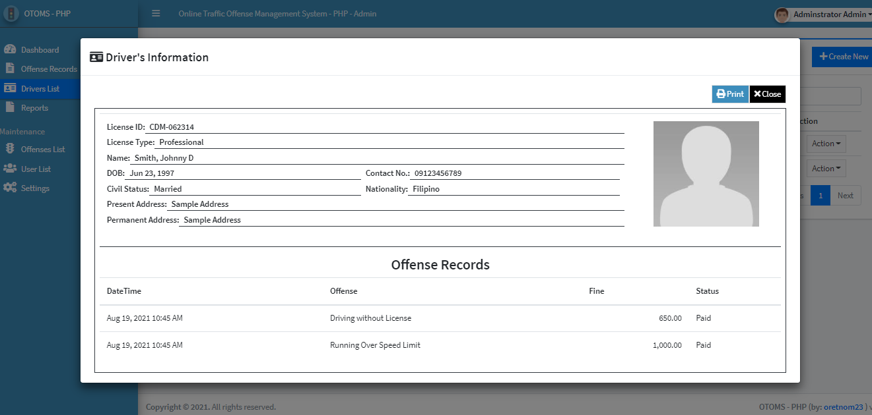Toggle the hamburger sidebar menu icon
872x415 pixels.
tap(156, 13)
